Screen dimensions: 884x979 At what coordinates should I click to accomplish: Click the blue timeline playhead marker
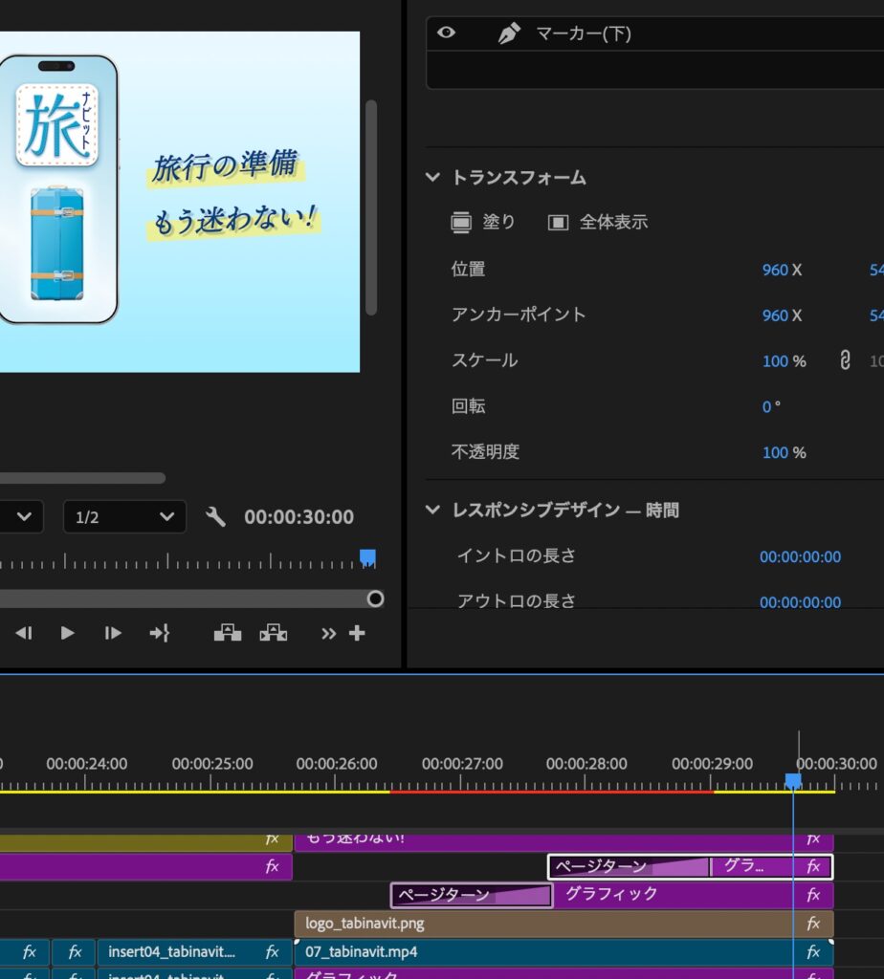click(793, 781)
